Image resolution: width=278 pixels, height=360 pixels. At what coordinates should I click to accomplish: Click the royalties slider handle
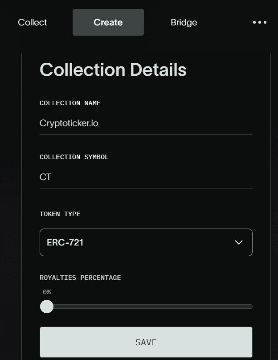[47, 307]
